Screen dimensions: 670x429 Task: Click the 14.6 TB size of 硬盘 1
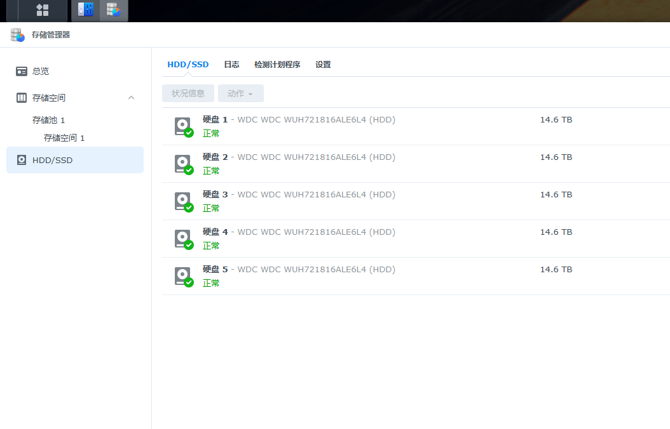[556, 119]
